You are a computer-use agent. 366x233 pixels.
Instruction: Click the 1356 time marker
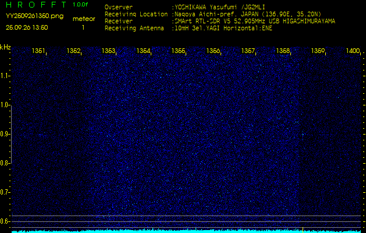(214, 51)
